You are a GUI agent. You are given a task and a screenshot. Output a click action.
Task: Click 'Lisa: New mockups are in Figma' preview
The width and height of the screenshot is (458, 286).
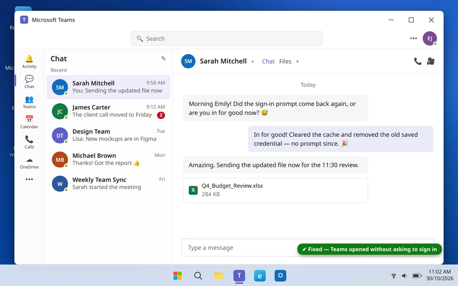pyautogui.click(x=114, y=139)
